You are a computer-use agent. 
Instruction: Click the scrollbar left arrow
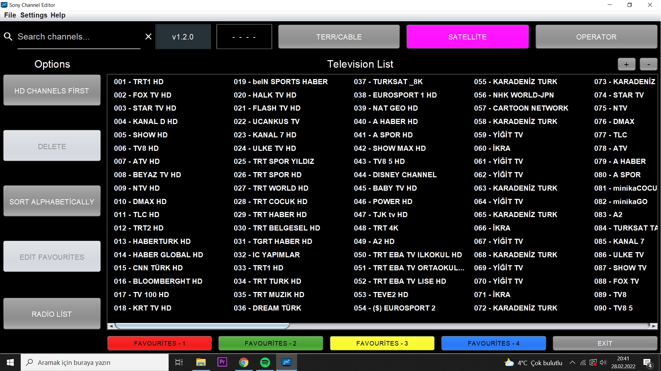tap(111, 326)
